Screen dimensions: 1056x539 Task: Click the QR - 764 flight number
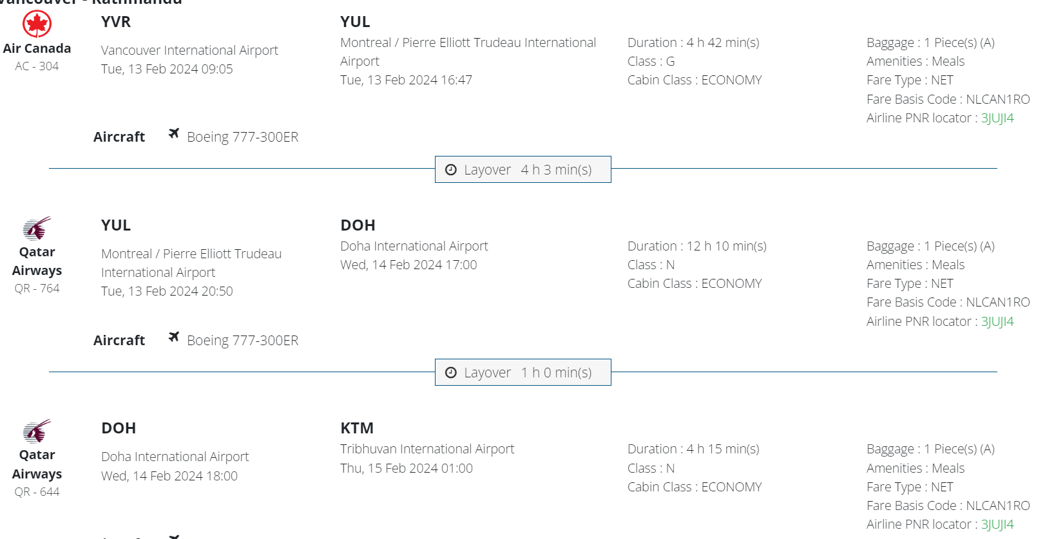coord(37,288)
